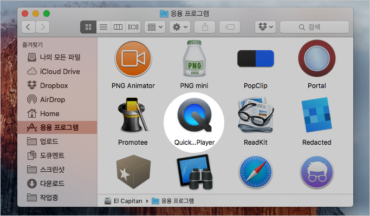This screenshot has height=216, width=370.
Task: Select the ReadKit newspaper icon
Action: point(256,115)
